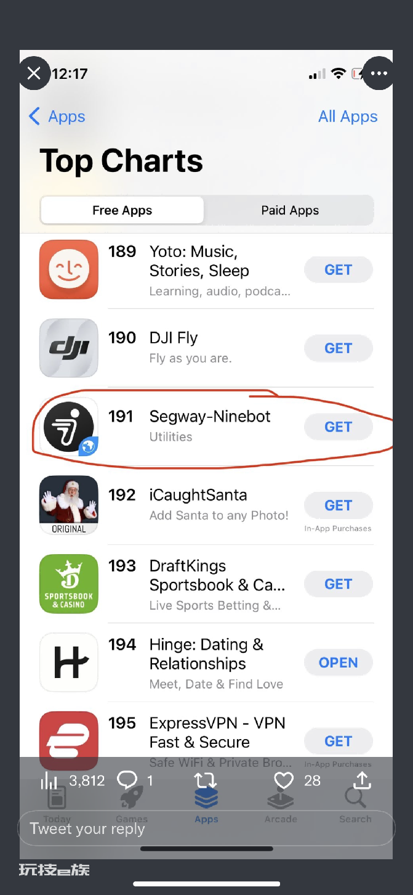Viewport: 413px width, 895px height.
Task: Open the three-dot more options menu
Action: (x=379, y=73)
